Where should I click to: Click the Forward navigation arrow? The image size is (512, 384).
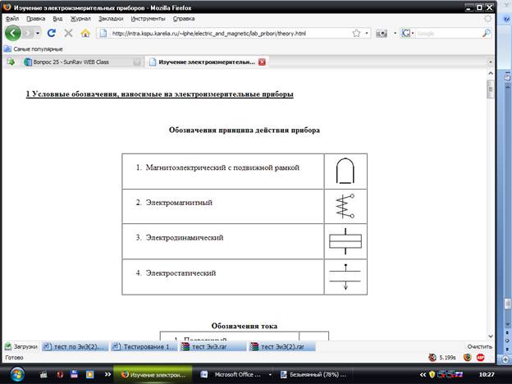[x=28, y=33]
